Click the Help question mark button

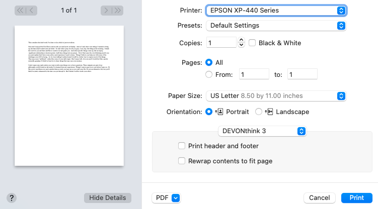click(13, 198)
